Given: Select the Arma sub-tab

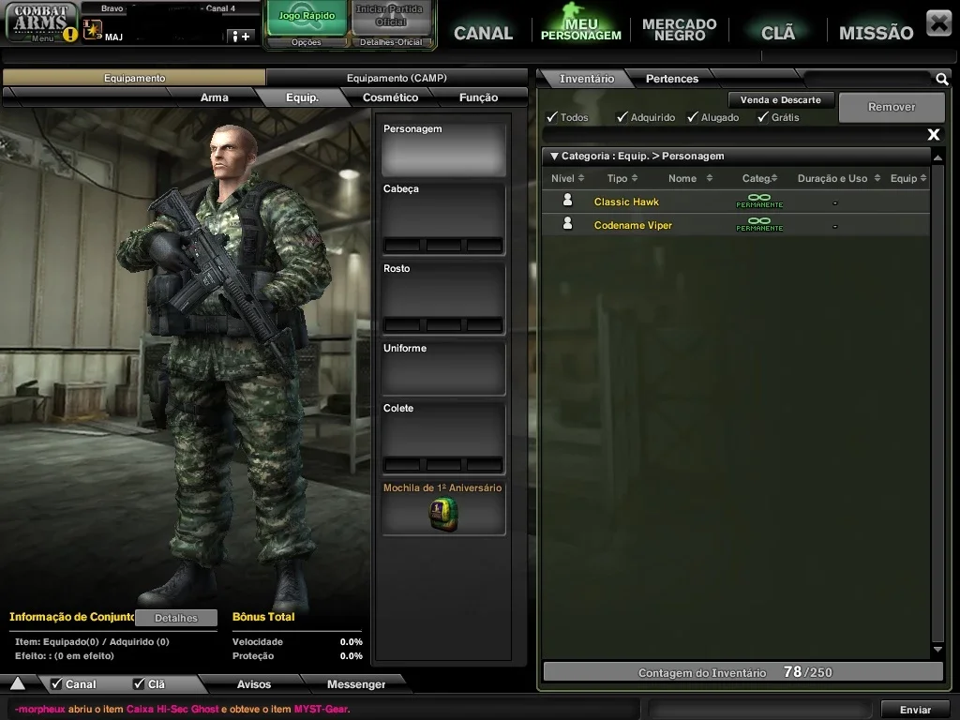Looking at the screenshot, I should 214,97.
